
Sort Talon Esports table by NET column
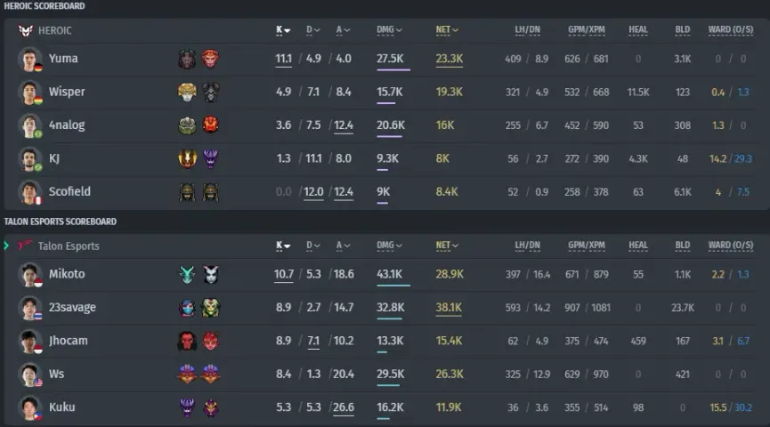[447, 246]
